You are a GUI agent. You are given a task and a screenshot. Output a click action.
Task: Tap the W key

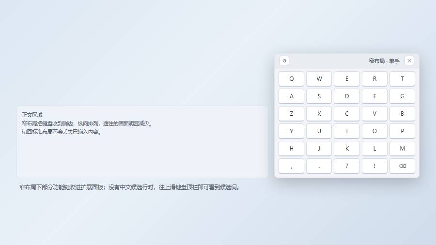pyautogui.click(x=319, y=78)
